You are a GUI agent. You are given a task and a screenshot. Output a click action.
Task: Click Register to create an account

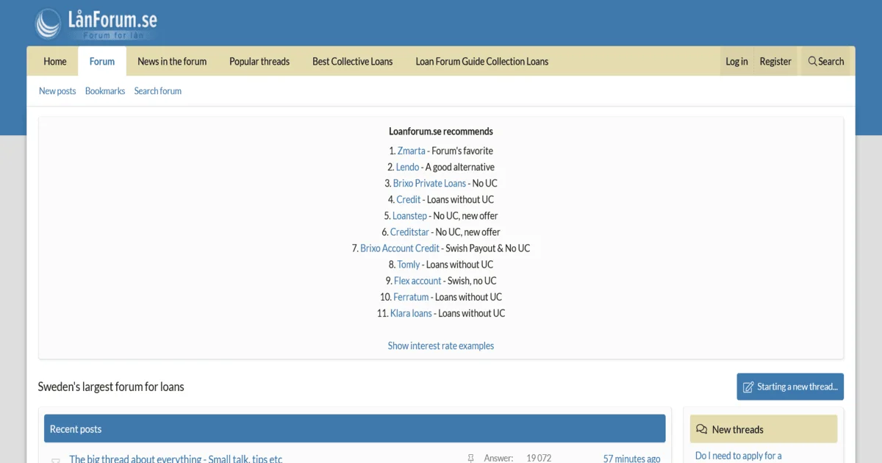[x=775, y=62]
